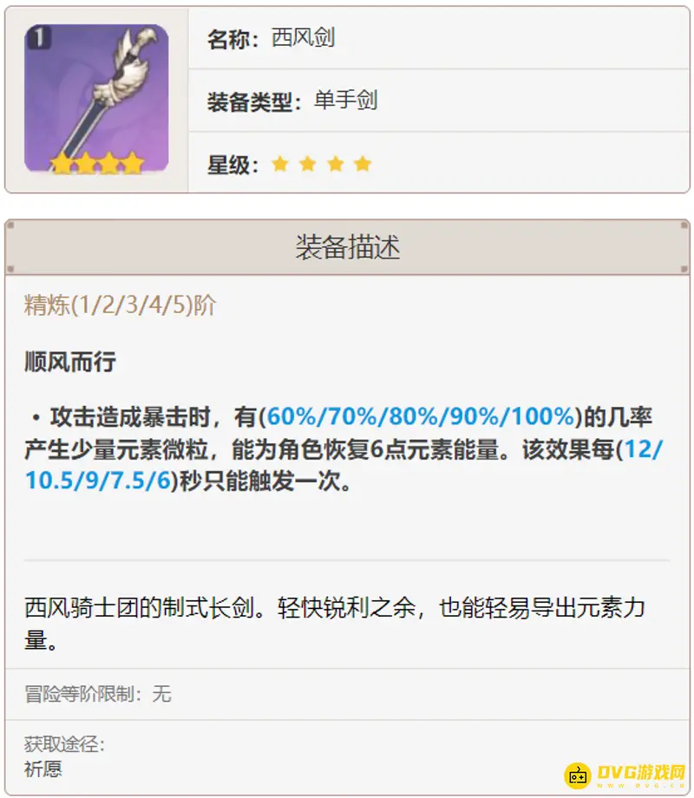Click the 装备描述 section header
The width and height of the screenshot is (694, 798).
click(347, 247)
